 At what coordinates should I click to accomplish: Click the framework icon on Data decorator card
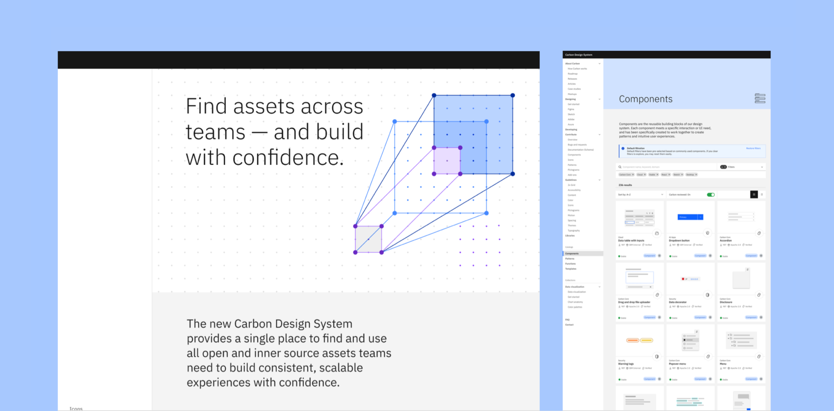tap(710, 317)
